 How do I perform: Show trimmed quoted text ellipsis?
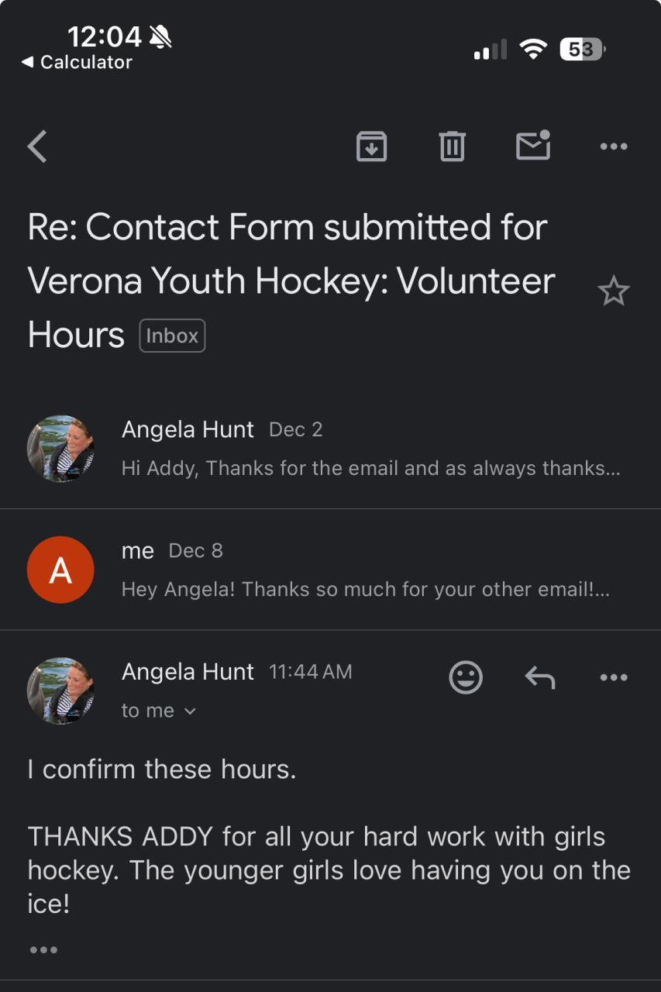(43, 949)
